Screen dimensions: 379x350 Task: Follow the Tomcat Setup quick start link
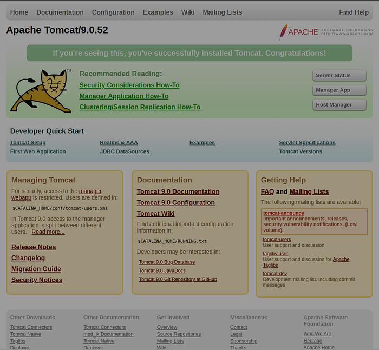tap(28, 143)
